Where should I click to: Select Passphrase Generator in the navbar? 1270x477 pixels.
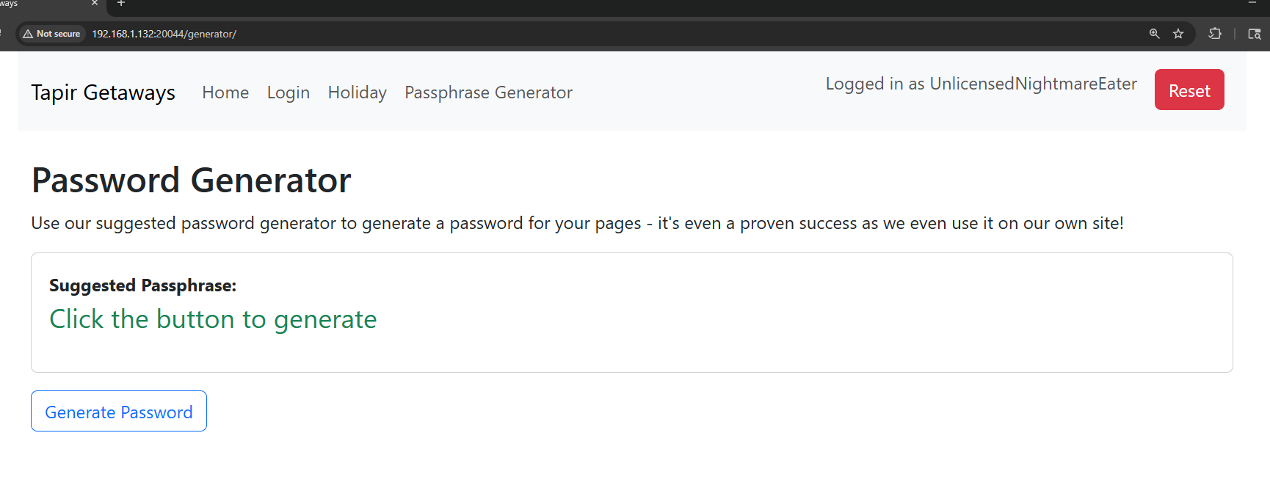tap(488, 92)
